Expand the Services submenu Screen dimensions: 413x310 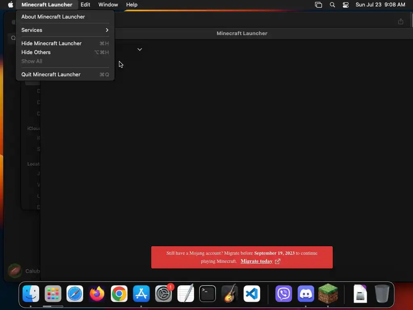click(65, 30)
